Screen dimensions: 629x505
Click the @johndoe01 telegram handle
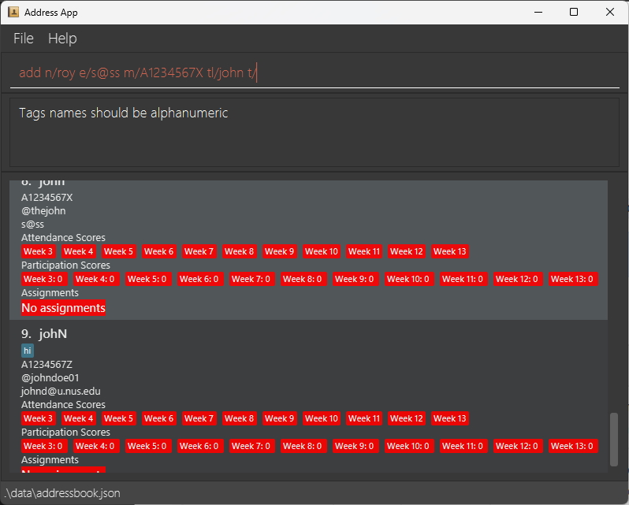click(50, 378)
